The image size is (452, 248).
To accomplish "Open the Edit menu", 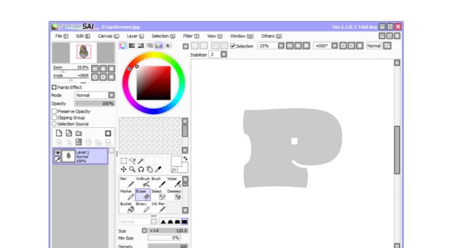I will (x=83, y=36).
